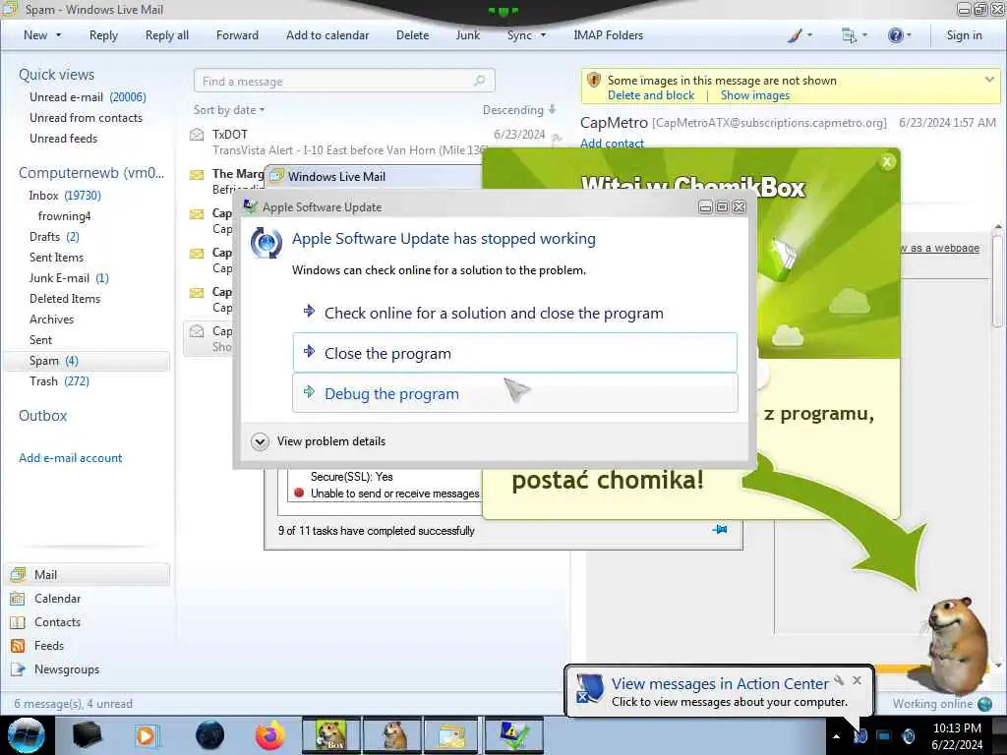Open the layout menus icon
The width and height of the screenshot is (1007, 755).
pyautogui.click(x=854, y=35)
